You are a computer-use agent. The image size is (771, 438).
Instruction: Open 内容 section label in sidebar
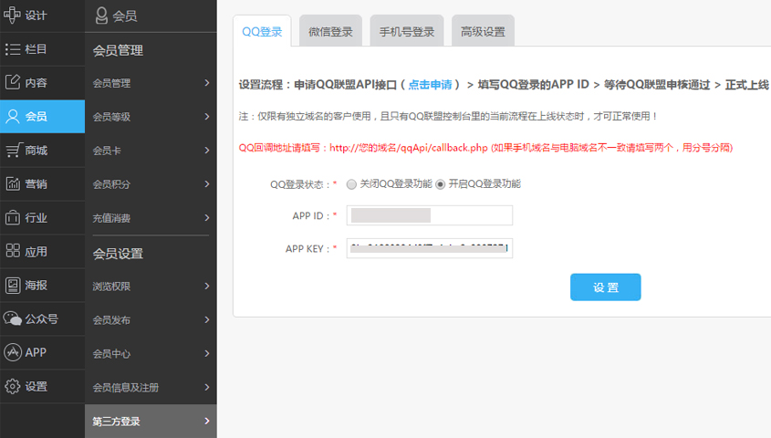[x=36, y=83]
